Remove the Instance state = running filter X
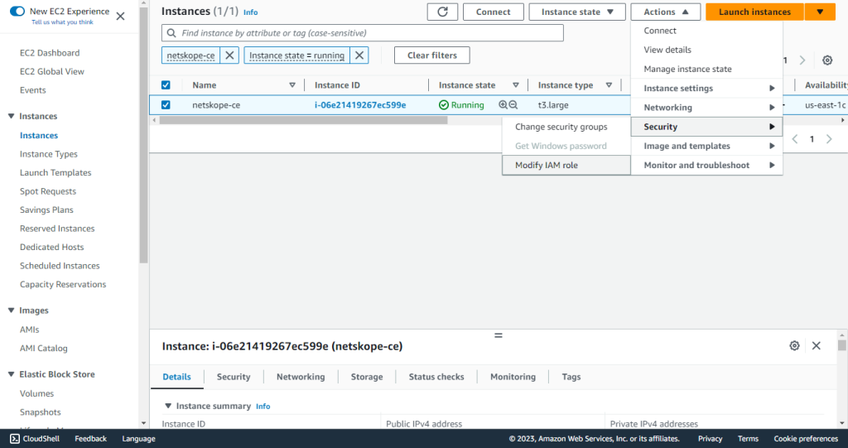 click(x=359, y=55)
